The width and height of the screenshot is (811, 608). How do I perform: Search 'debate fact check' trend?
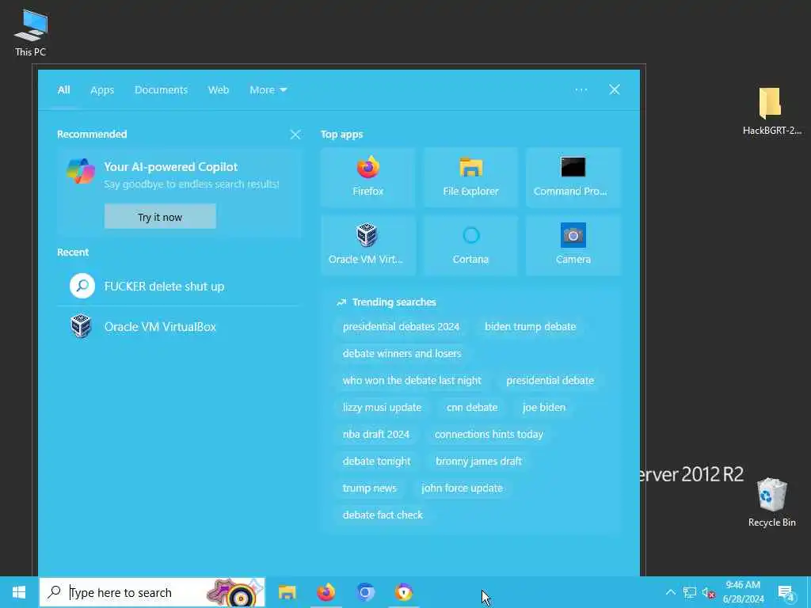pos(383,515)
